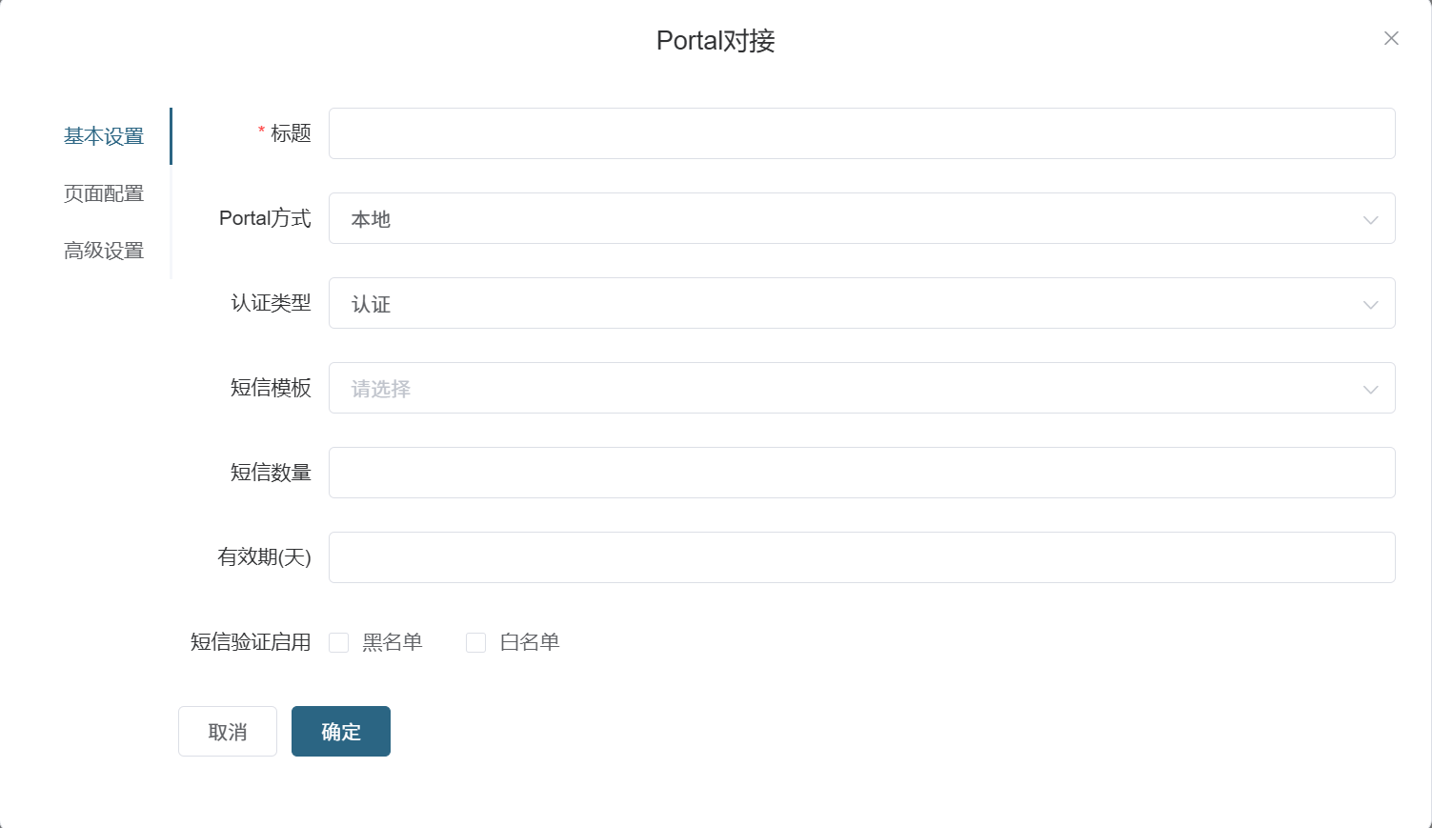Go to the 页面配置 tab
Screen dimensions: 1432x828
pyautogui.click(x=104, y=193)
